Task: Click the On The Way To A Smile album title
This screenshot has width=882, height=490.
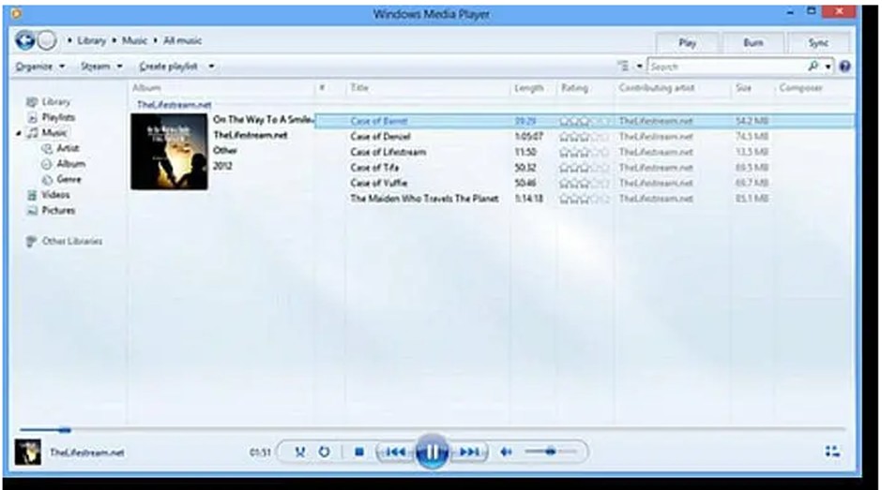Action: coord(263,120)
